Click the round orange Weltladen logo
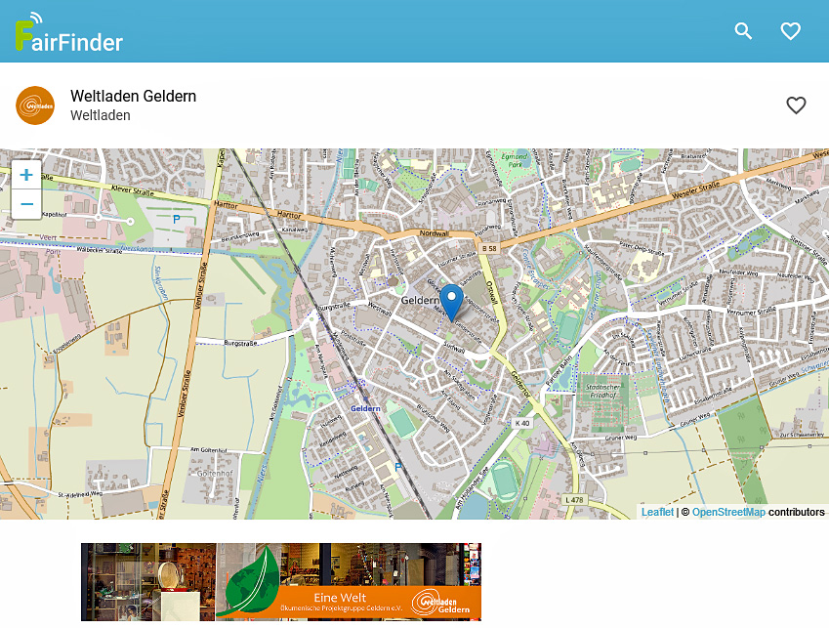This screenshot has width=829, height=628. coord(35,105)
